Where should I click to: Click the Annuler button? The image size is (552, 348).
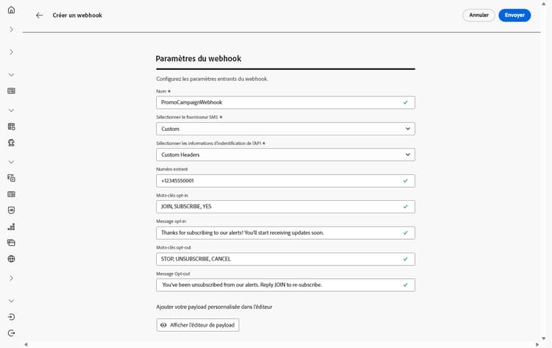[x=478, y=15]
